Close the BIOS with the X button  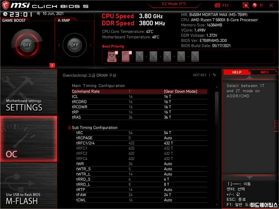tap(271, 5)
